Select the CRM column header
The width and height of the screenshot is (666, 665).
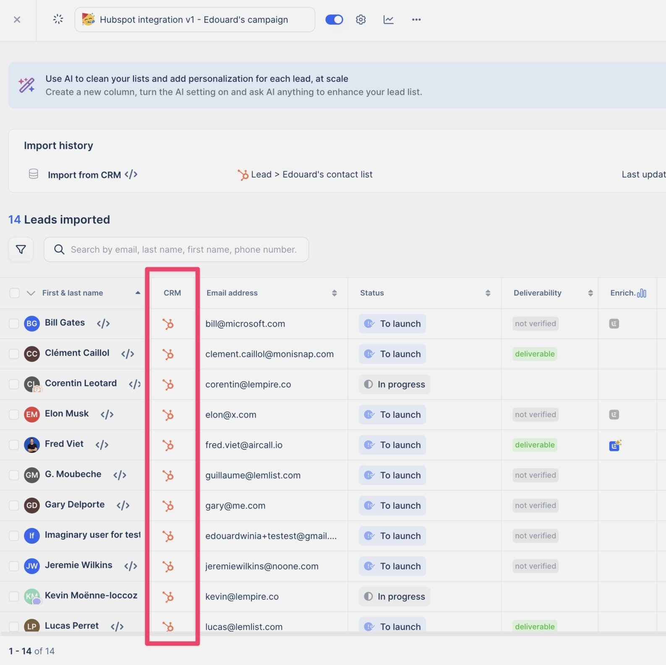pos(172,293)
